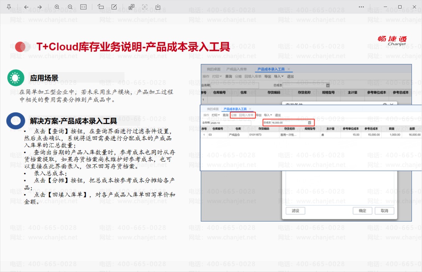Click the greyed text recognition icon

coord(145,7)
